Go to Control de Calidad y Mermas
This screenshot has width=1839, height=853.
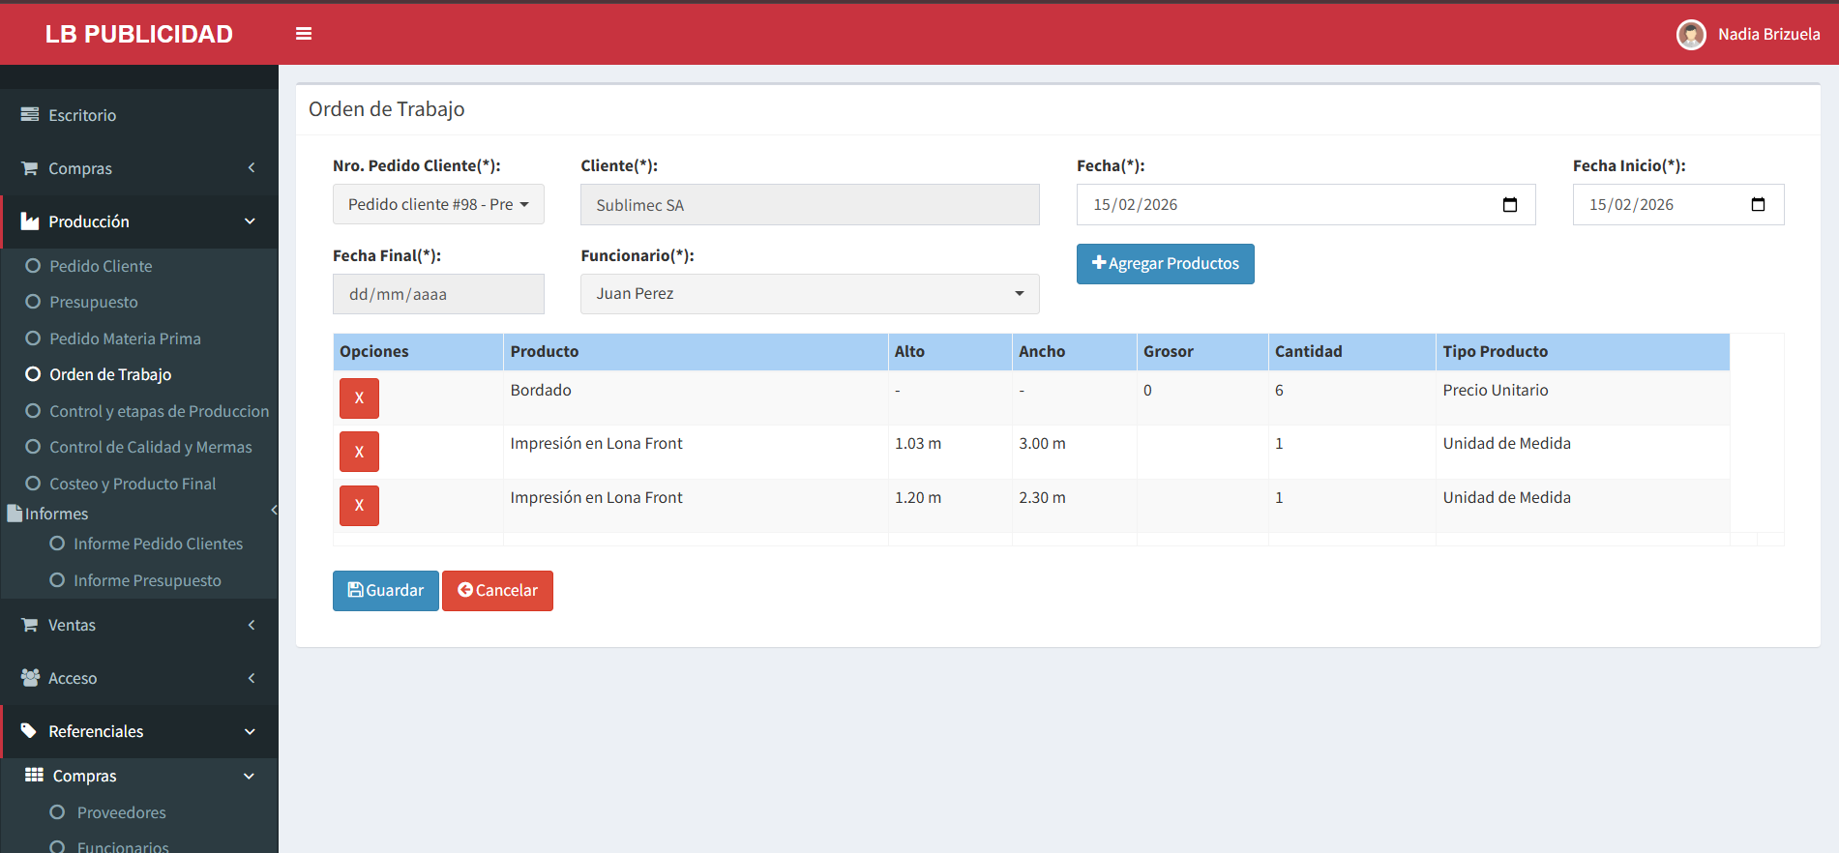[x=150, y=448]
